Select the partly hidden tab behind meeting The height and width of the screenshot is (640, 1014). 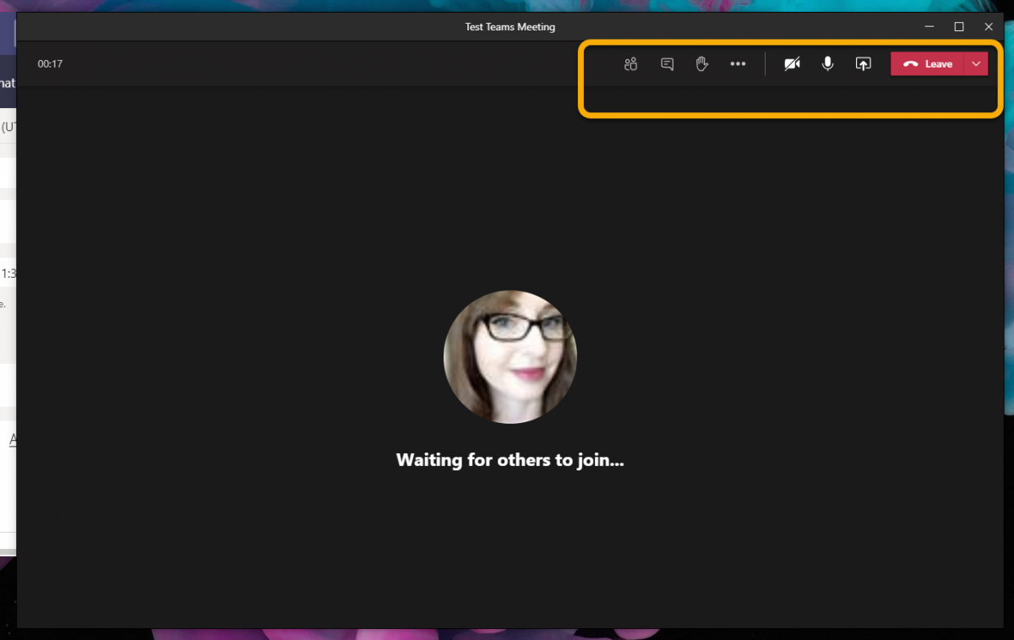[8, 83]
